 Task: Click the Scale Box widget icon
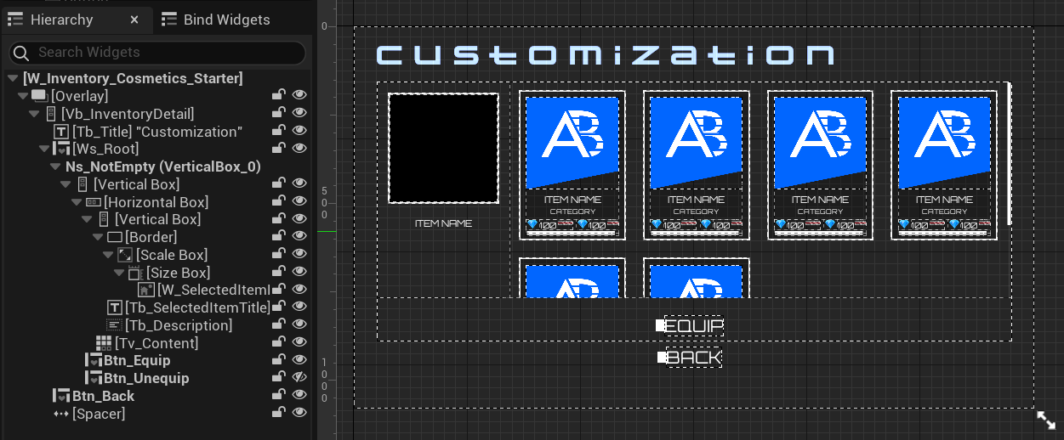[125, 255]
